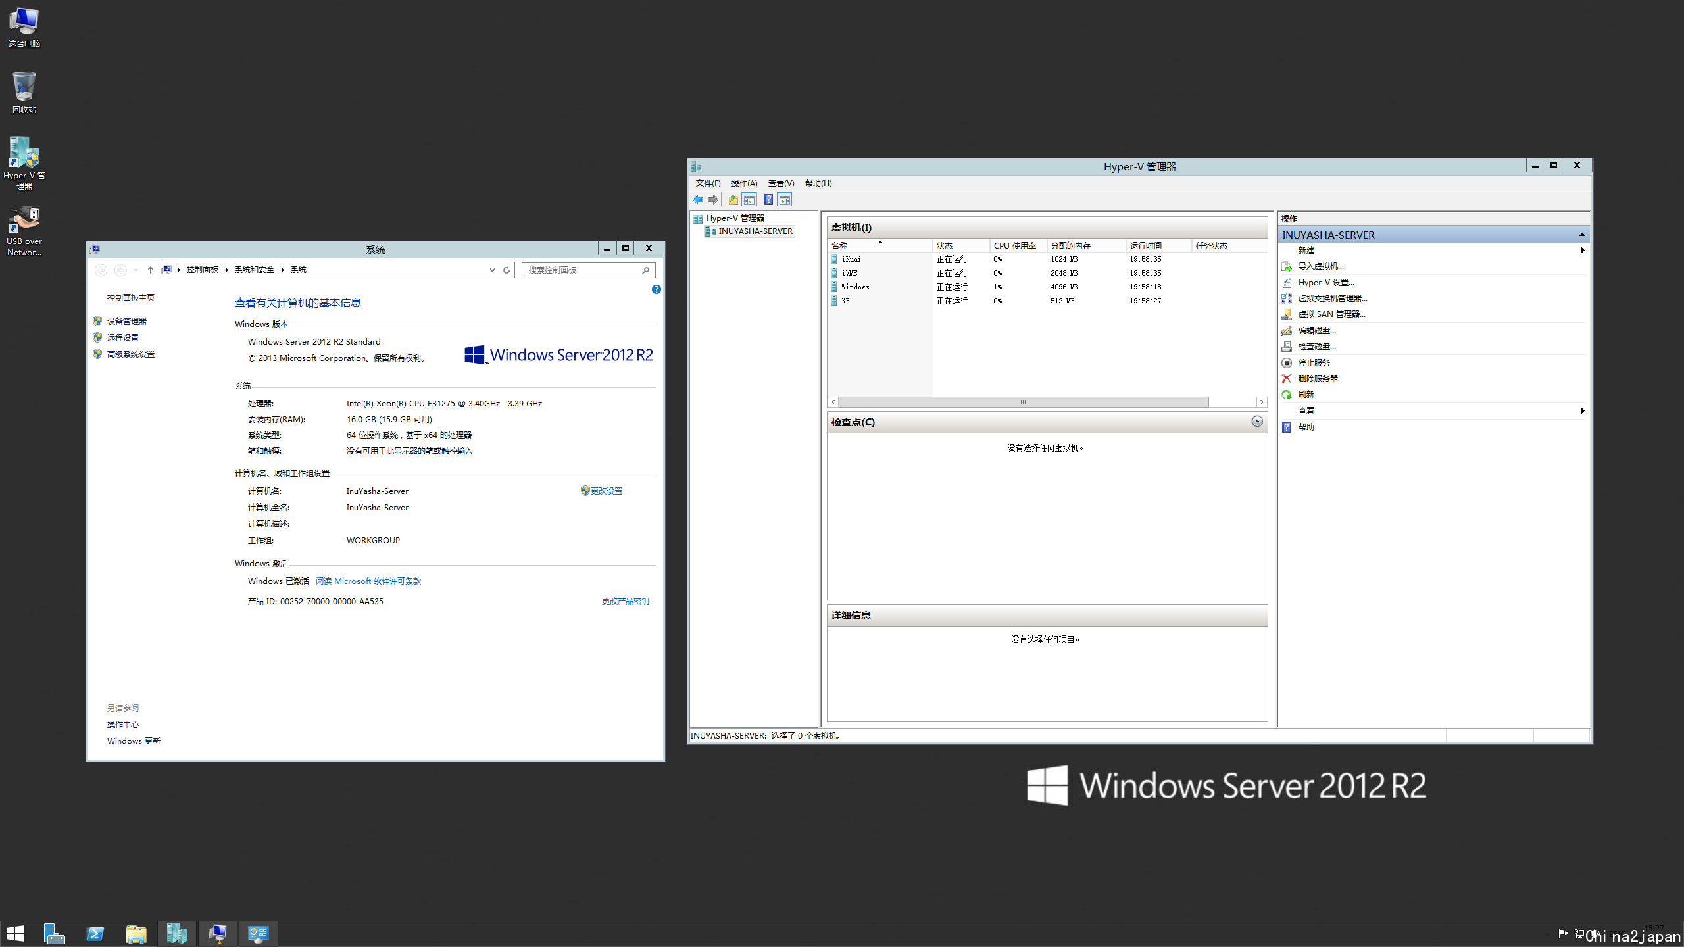This screenshot has width=1684, height=947.
Task: Select the Windows virtual machine row
Action: click(x=1047, y=287)
